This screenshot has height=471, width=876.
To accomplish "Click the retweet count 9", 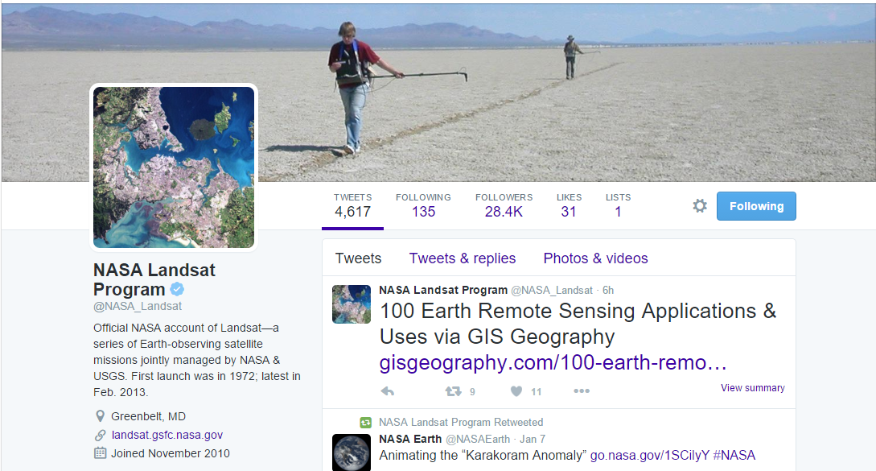I will coord(472,391).
